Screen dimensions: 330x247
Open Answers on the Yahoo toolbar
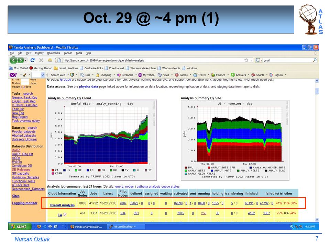pos(239,75)
